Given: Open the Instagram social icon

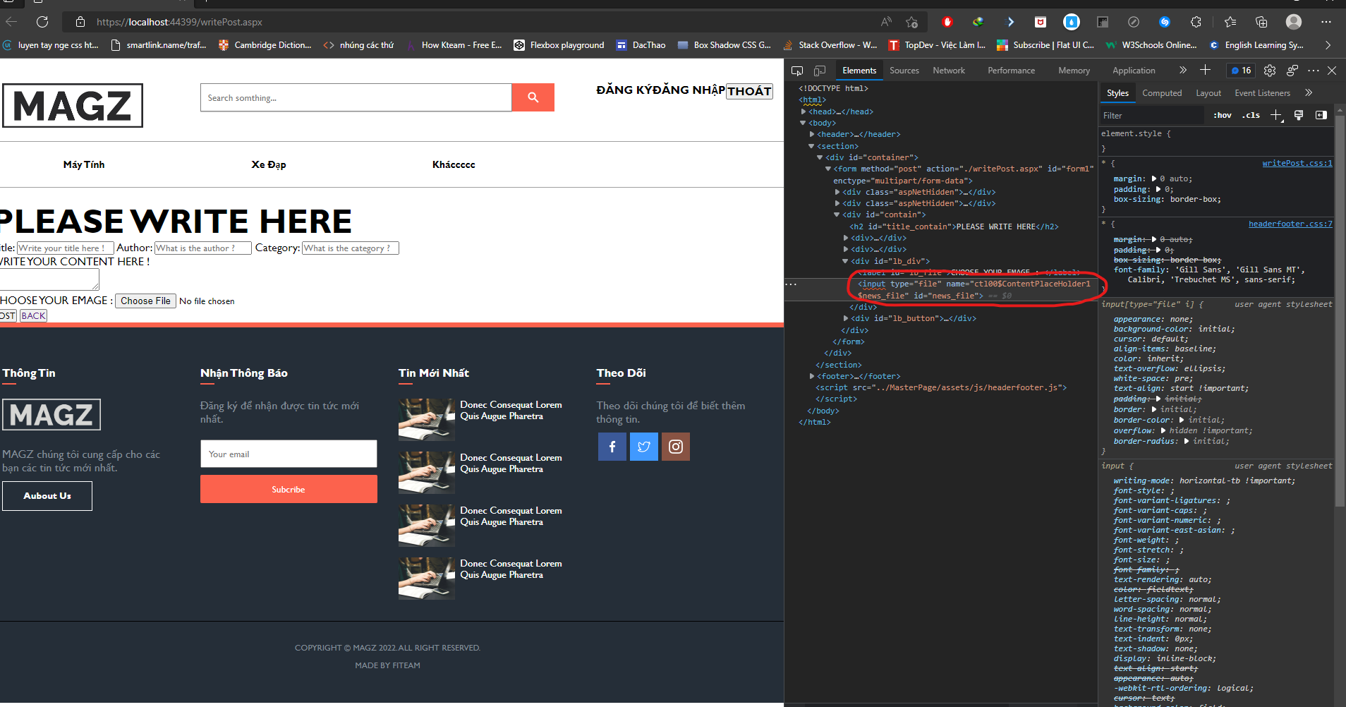Looking at the screenshot, I should coord(676,447).
